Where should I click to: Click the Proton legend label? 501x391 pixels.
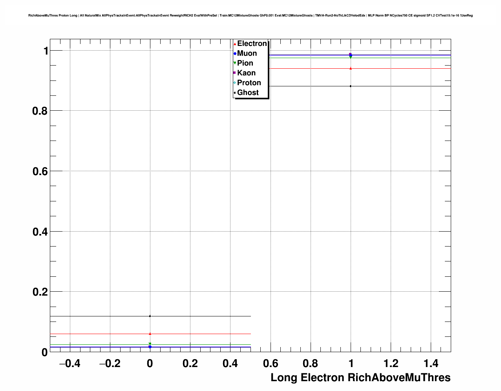[x=249, y=83]
